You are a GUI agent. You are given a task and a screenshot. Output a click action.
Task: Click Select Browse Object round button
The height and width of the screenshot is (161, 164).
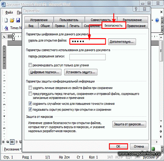pyautogui.click(x=161, y=132)
